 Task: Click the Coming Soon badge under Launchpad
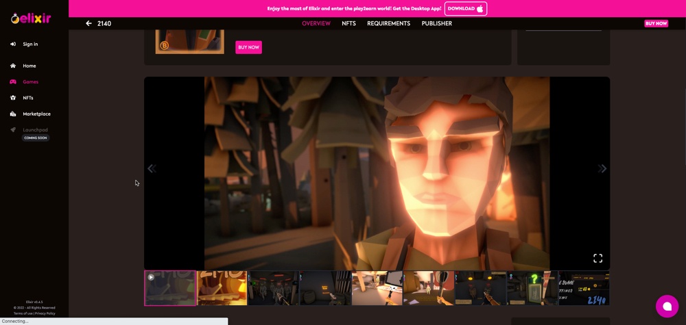pyautogui.click(x=36, y=138)
